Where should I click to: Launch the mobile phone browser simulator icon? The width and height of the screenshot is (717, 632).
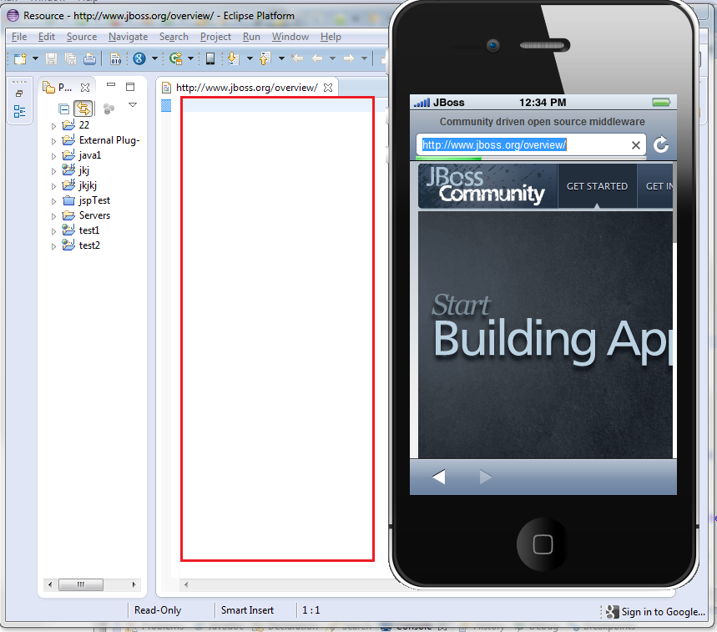point(210,58)
